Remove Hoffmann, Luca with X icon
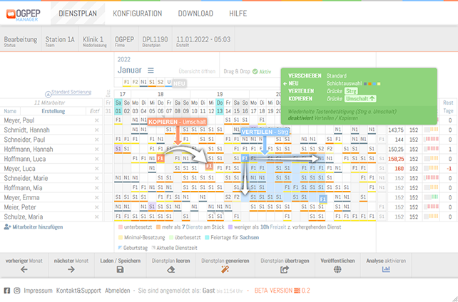Image resolution: width=458 pixels, height=302 pixels. 97,159
